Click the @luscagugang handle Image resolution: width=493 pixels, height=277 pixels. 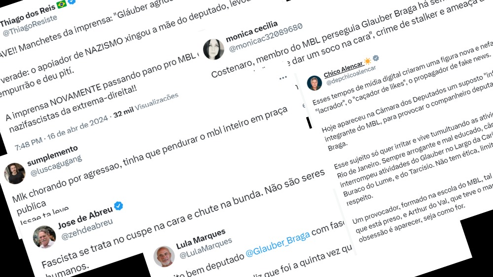tap(56, 165)
